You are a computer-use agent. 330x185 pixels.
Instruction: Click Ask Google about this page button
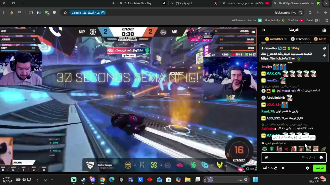coord(88,13)
